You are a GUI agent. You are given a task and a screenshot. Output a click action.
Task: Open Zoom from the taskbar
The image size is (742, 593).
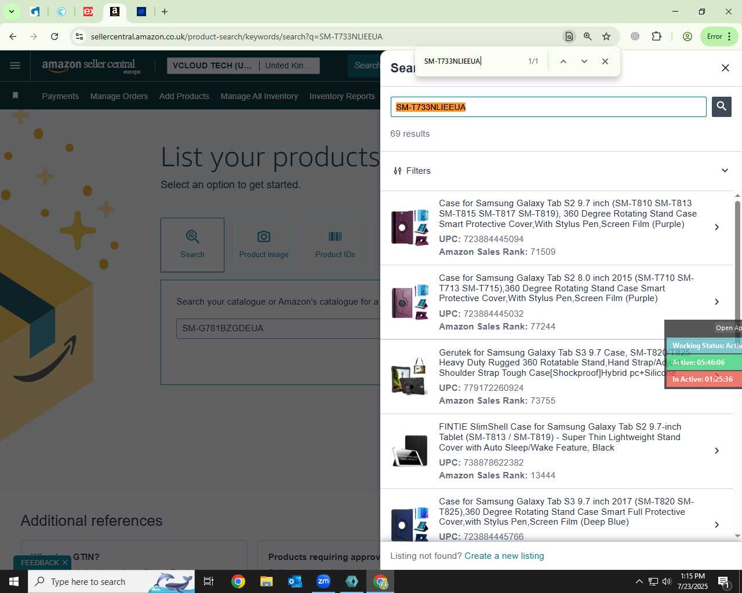323,581
